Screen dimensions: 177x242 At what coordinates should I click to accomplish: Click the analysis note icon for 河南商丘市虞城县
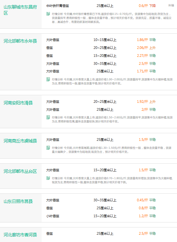click(x=48, y=148)
